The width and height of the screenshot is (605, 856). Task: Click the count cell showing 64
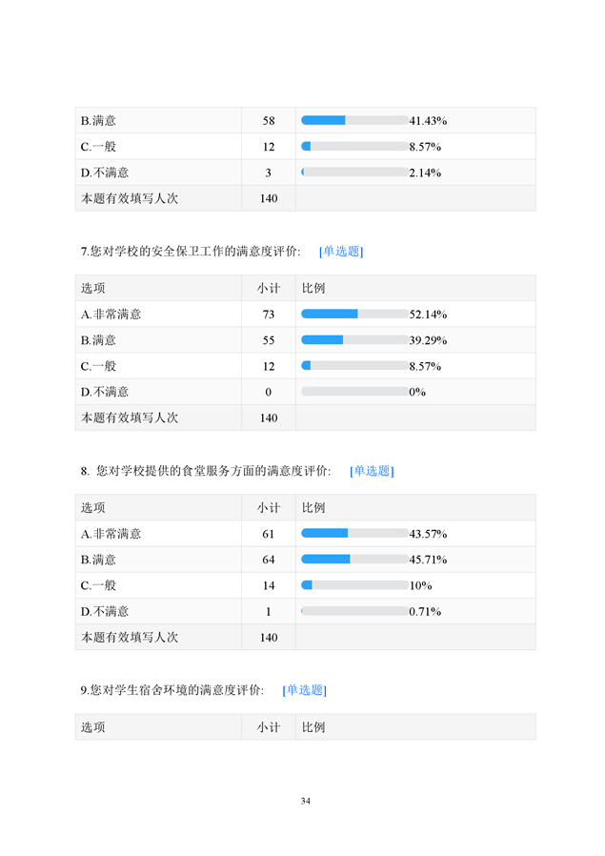tap(269, 560)
